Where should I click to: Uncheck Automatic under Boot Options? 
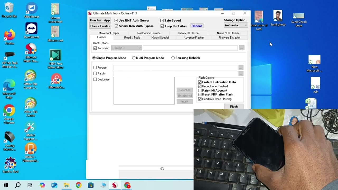pos(101,48)
